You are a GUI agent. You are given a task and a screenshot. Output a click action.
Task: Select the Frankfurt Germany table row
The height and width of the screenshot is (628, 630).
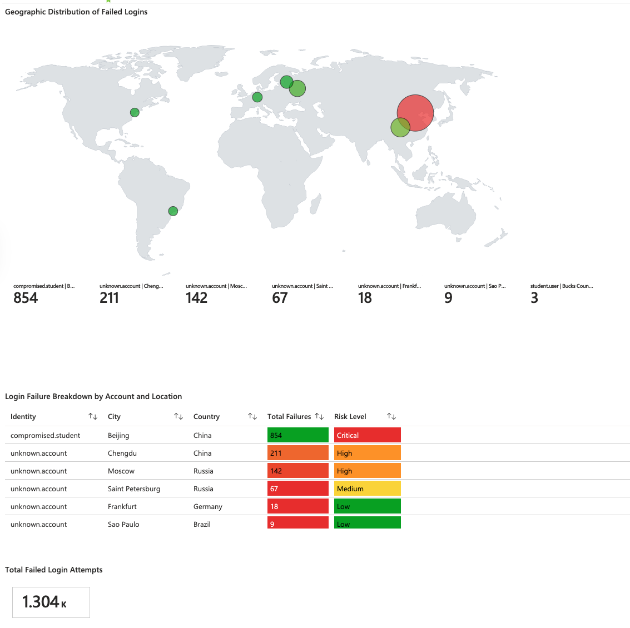point(318,506)
